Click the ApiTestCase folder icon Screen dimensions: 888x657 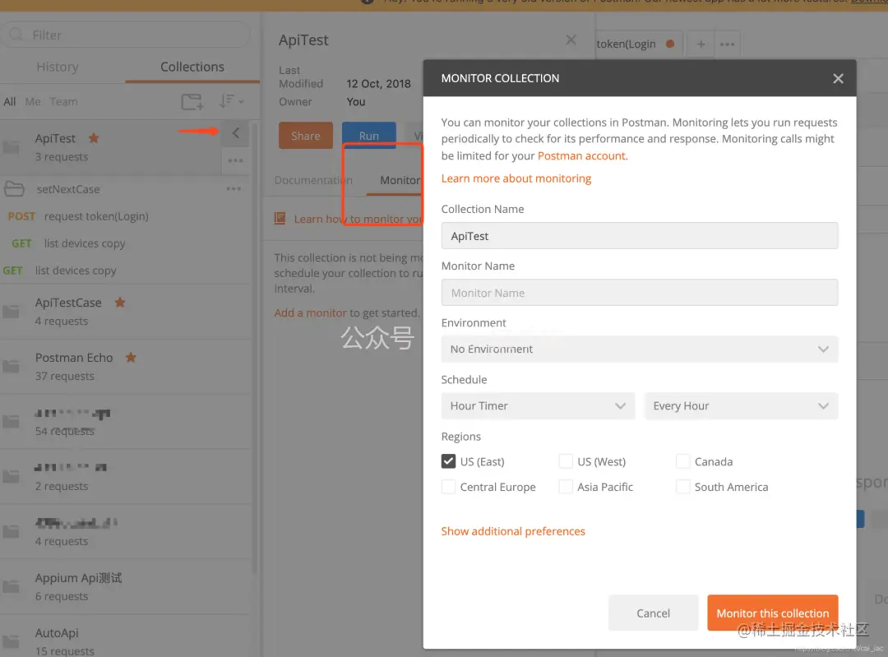click(x=11, y=312)
